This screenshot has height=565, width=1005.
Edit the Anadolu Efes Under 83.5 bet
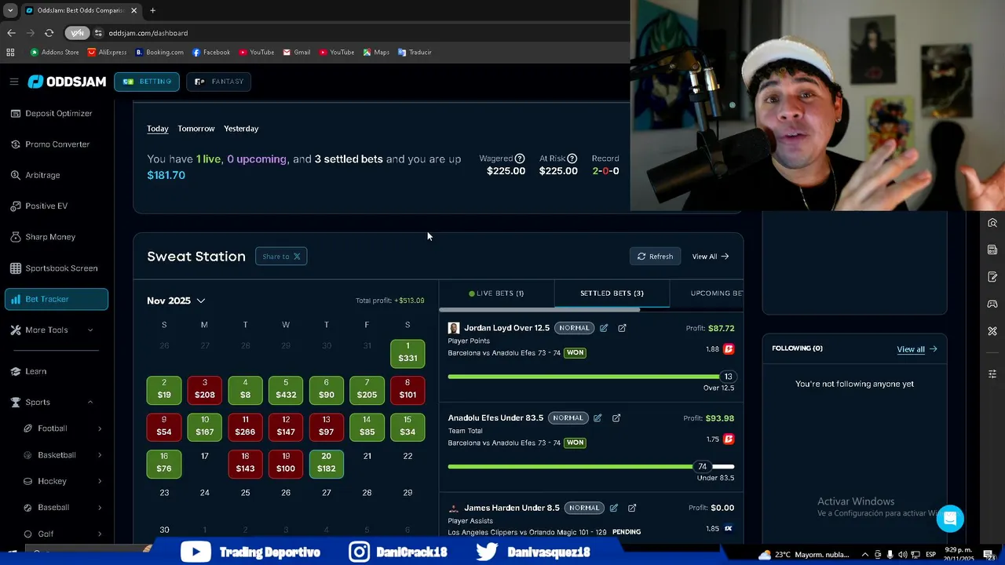[x=598, y=418]
